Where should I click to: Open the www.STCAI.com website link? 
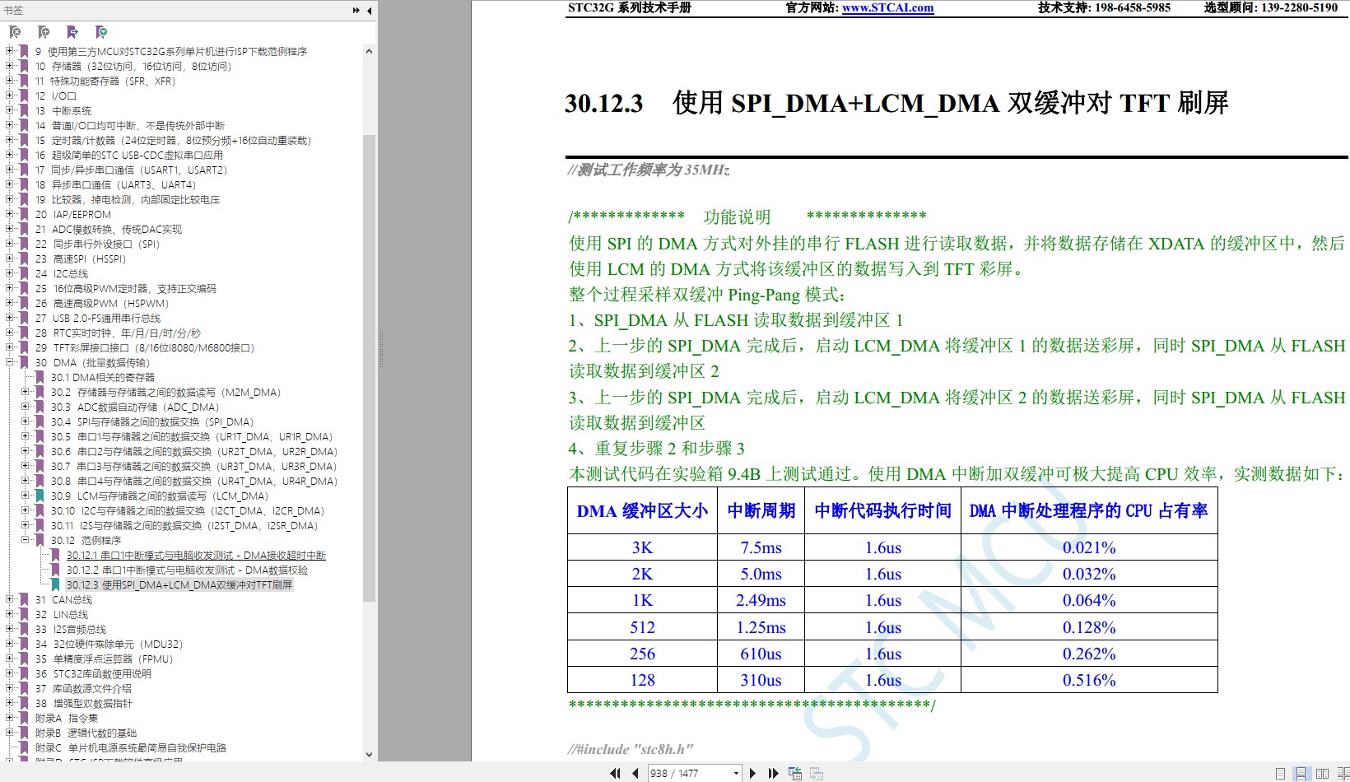(x=887, y=7)
